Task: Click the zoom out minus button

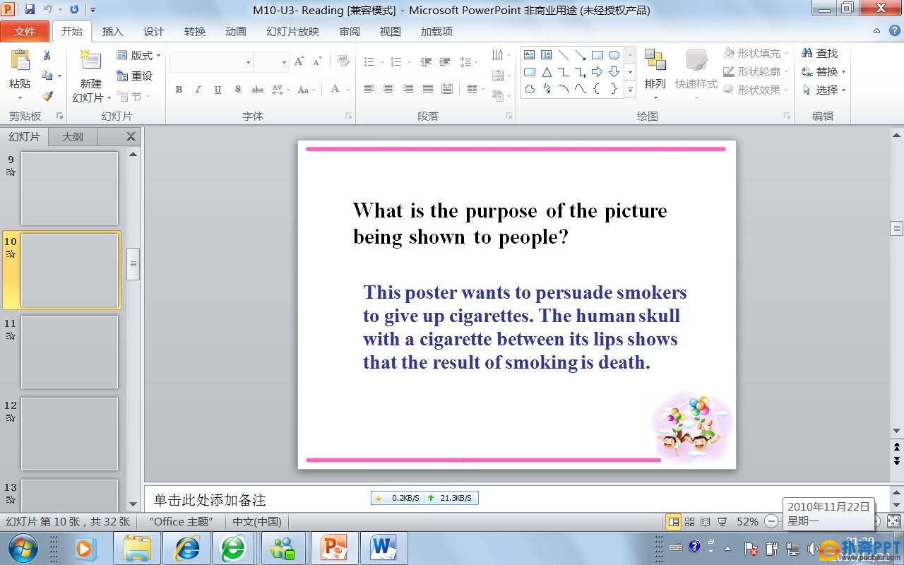Action: tap(771, 522)
